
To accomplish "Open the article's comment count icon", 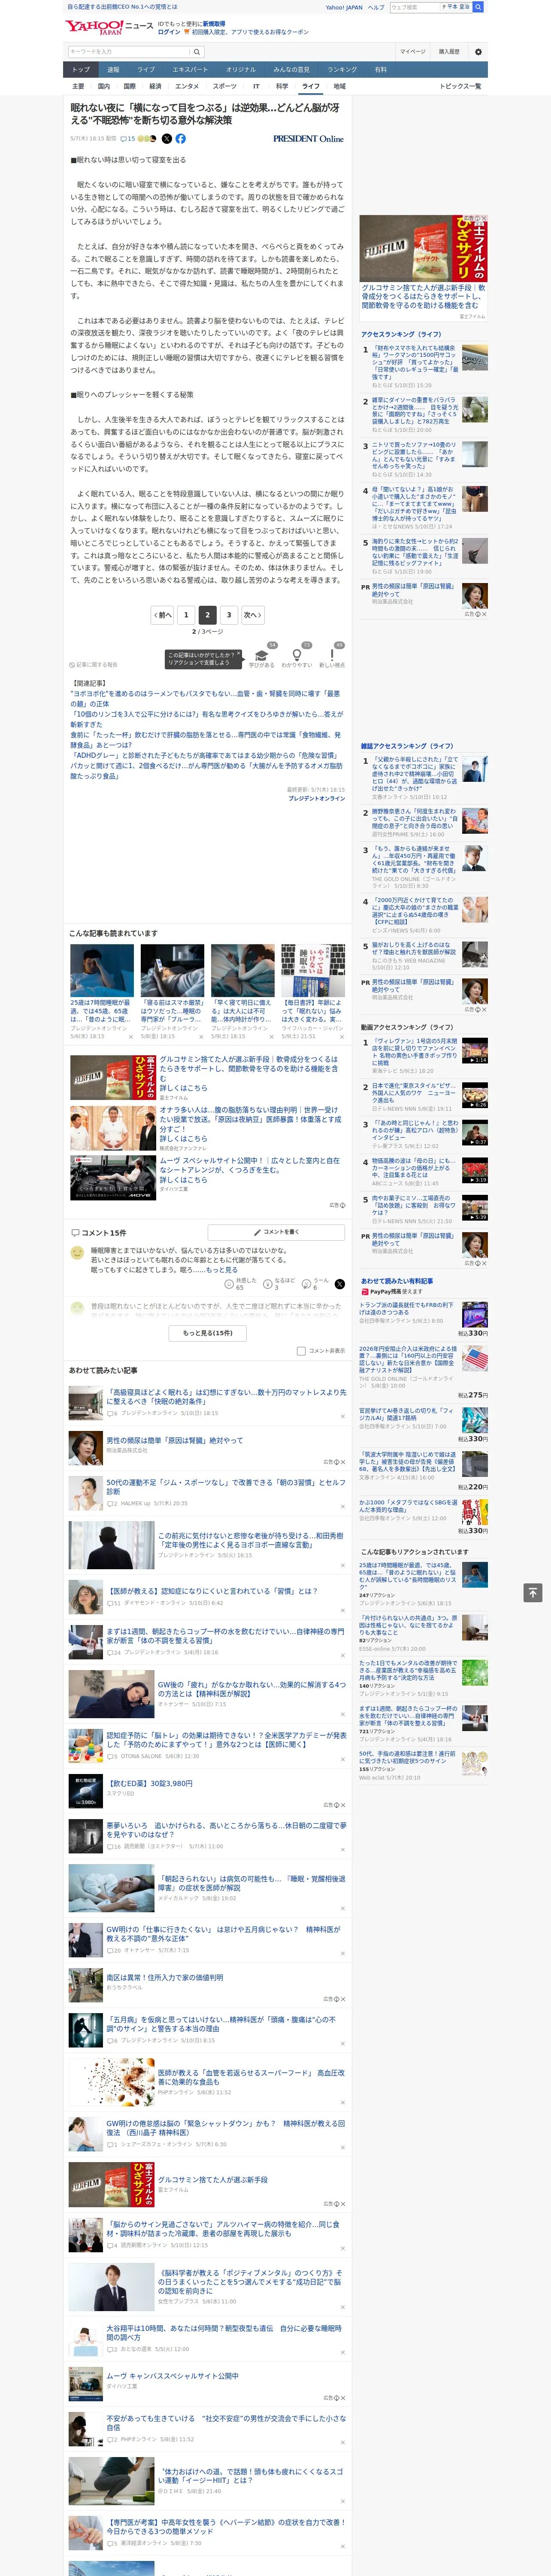I will coord(127,139).
